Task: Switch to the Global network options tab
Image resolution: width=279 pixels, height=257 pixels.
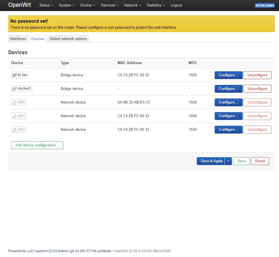Action: pos(68,39)
